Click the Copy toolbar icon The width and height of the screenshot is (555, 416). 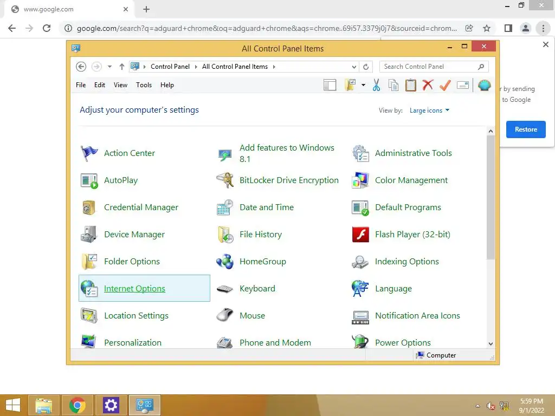coord(393,85)
